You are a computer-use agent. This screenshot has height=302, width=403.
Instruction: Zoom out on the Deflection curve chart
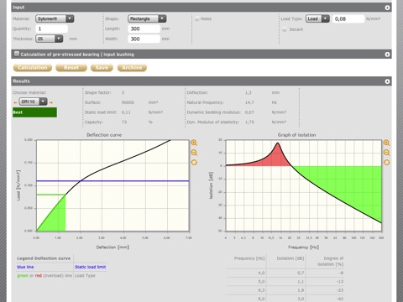click(x=194, y=153)
